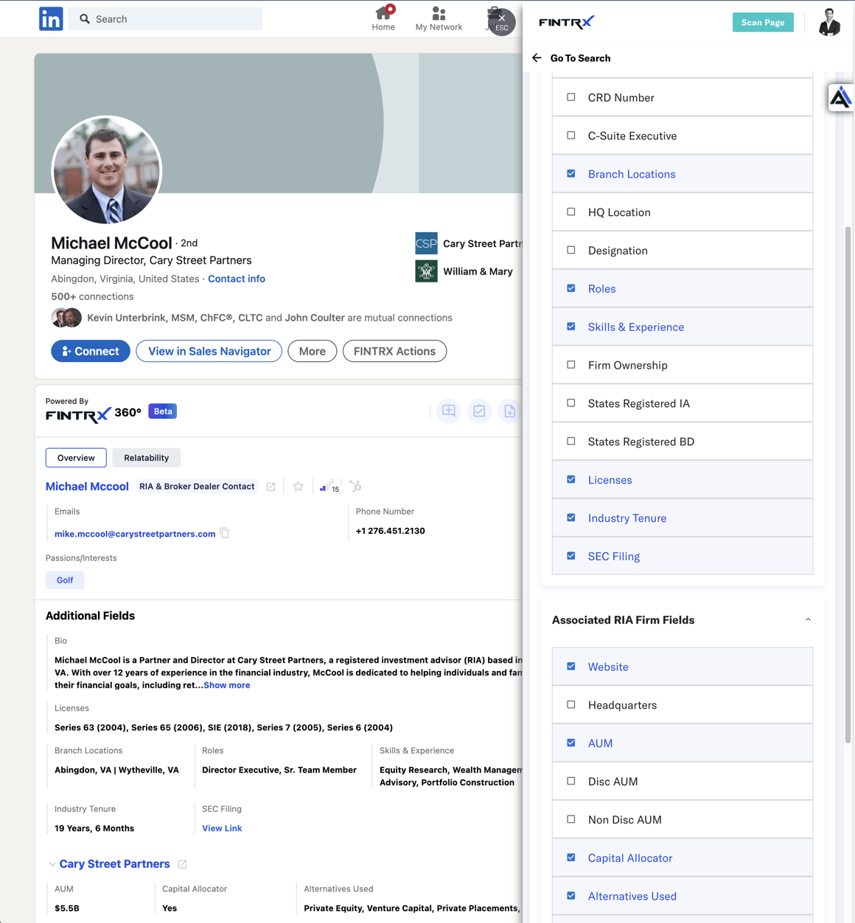This screenshot has height=923, width=855.
Task: Check the Firm Ownership checkbox
Action: pos(571,365)
